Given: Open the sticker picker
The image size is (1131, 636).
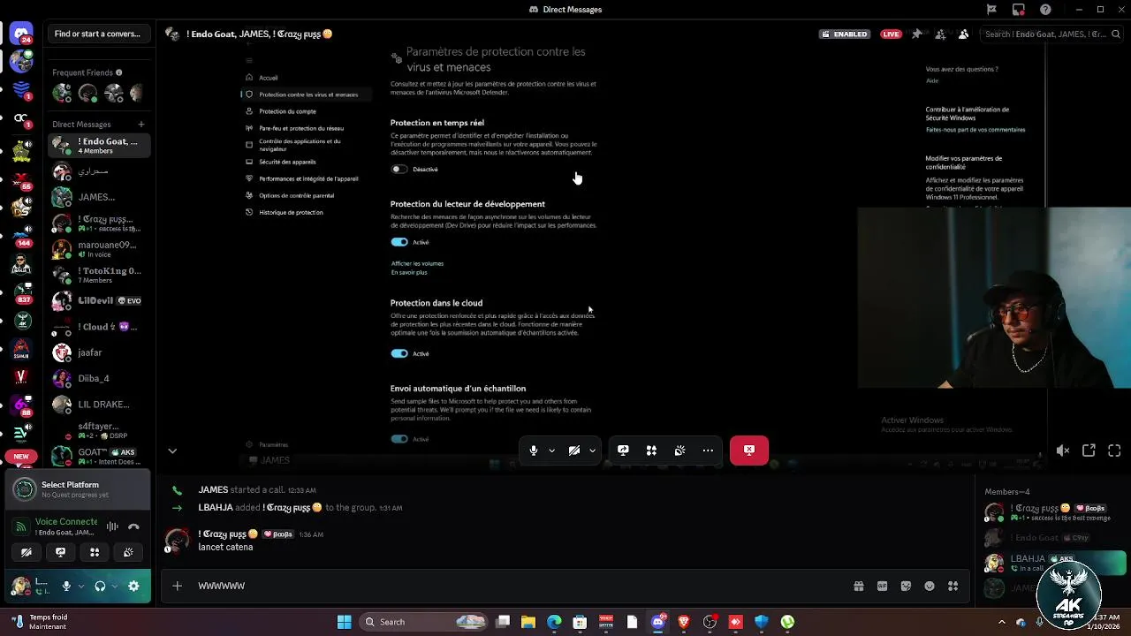Looking at the screenshot, I should pyautogui.click(x=906, y=586).
